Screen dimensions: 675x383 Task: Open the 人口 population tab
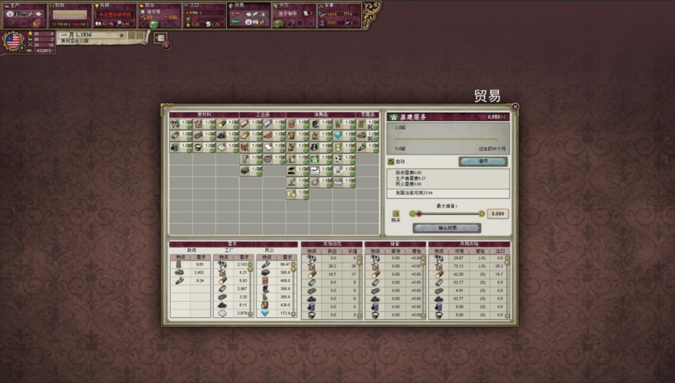[204, 15]
